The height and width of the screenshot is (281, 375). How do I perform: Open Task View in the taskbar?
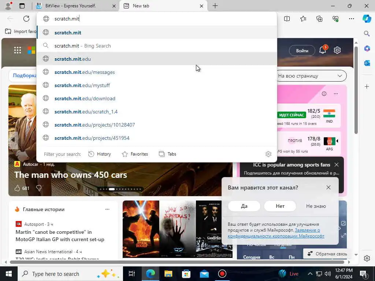point(132,274)
